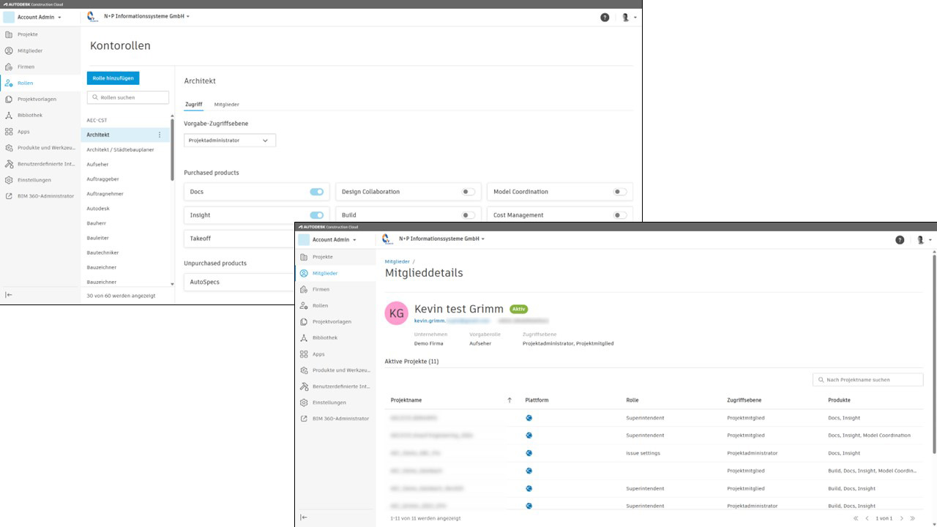Jump to first page in projects pagination
The width and height of the screenshot is (937, 527).
pyautogui.click(x=856, y=518)
